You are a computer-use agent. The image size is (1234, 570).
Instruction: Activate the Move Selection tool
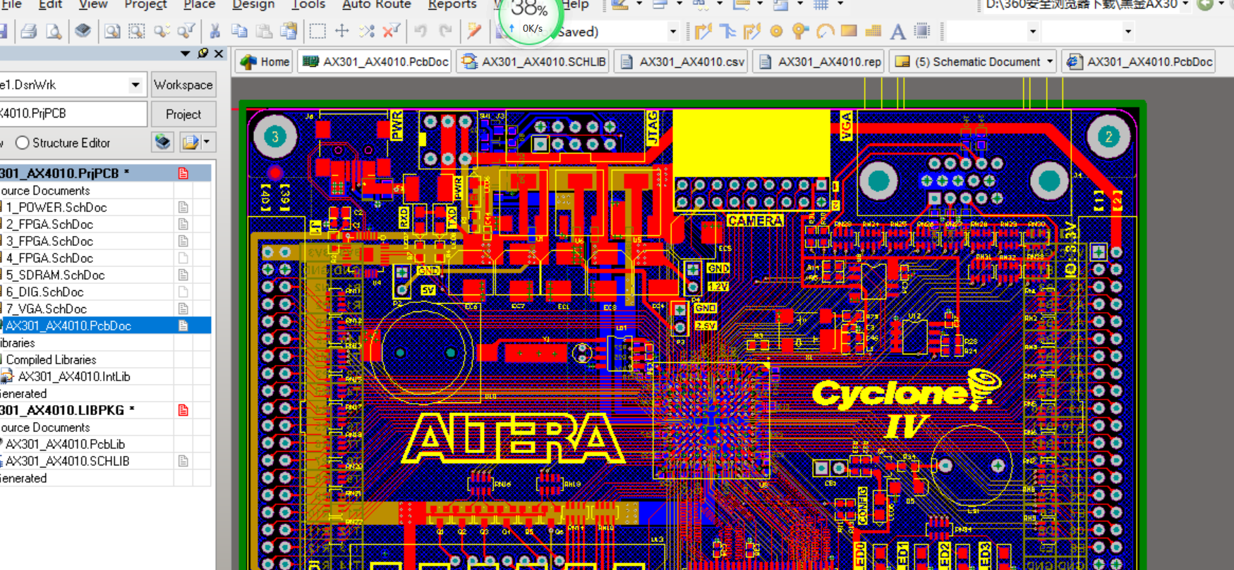[342, 31]
